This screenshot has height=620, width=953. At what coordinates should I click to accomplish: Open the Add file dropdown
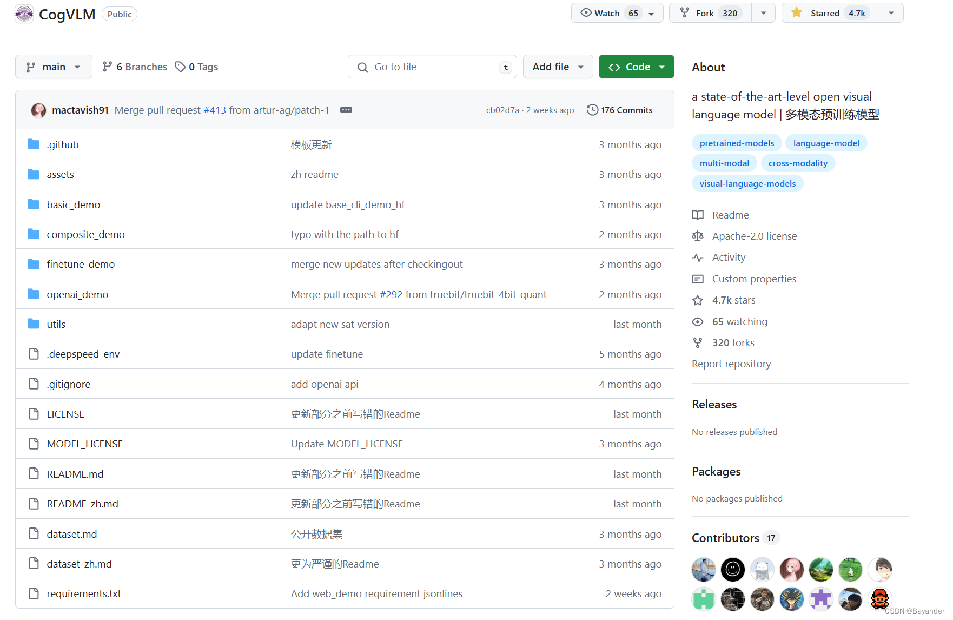pos(558,67)
